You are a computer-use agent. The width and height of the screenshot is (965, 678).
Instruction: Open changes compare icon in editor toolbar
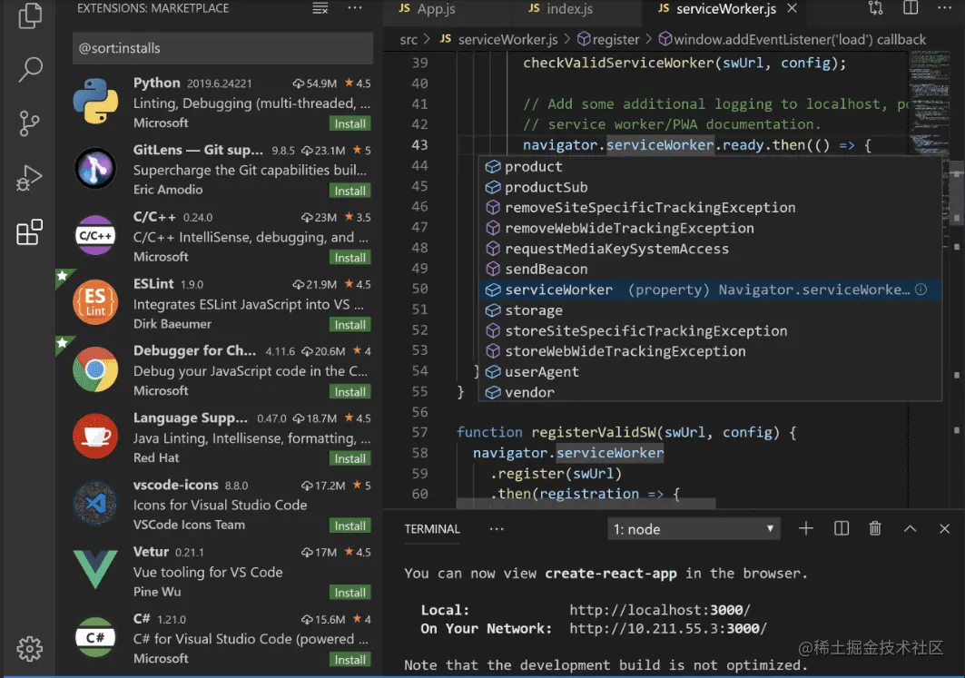(x=875, y=8)
